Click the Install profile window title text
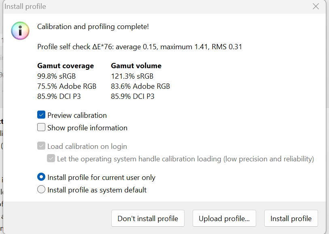Viewport: 329px width, 234px height. (25, 6)
